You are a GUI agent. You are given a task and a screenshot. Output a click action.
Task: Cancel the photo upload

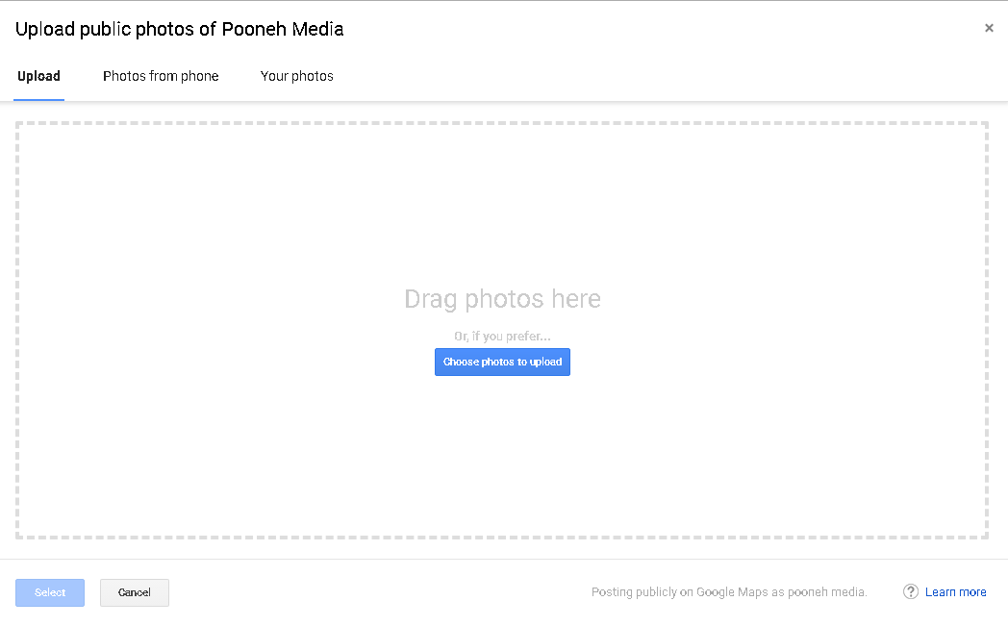[x=134, y=592]
